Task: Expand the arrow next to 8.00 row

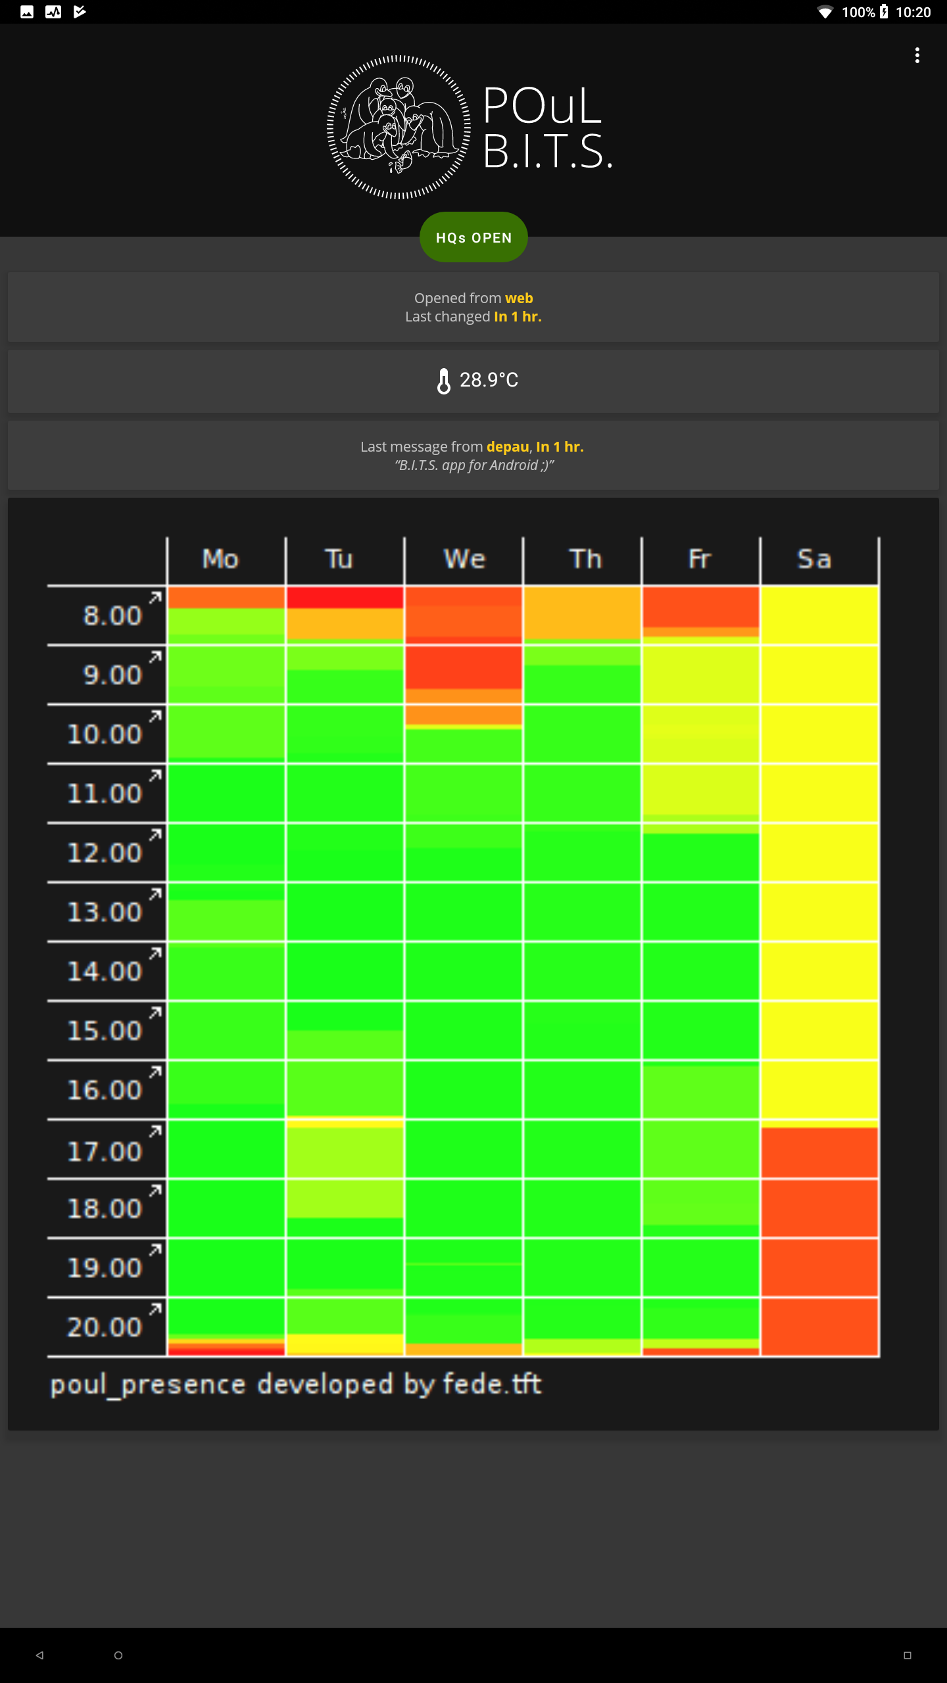Action: tap(155, 598)
